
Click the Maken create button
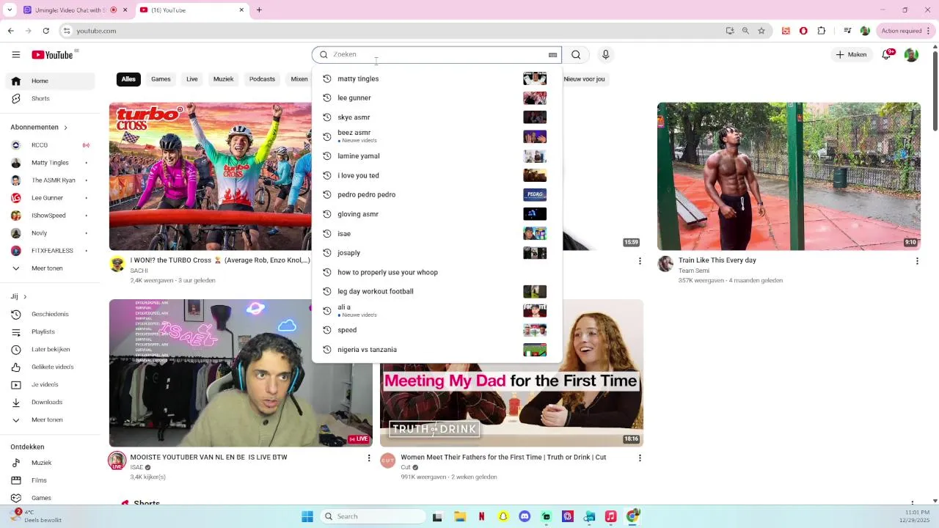(x=851, y=54)
